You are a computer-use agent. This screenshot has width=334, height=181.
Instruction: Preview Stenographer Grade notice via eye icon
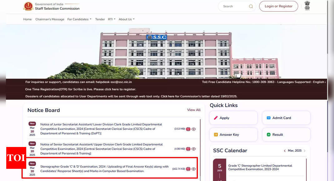pyautogui.click(x=194, y=169)
